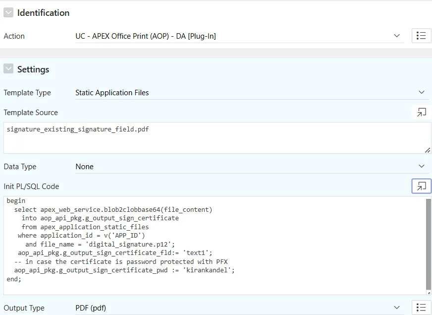Expand the Action dropdown chevron
Screen dimensions: 432x315
pos(397,36)
